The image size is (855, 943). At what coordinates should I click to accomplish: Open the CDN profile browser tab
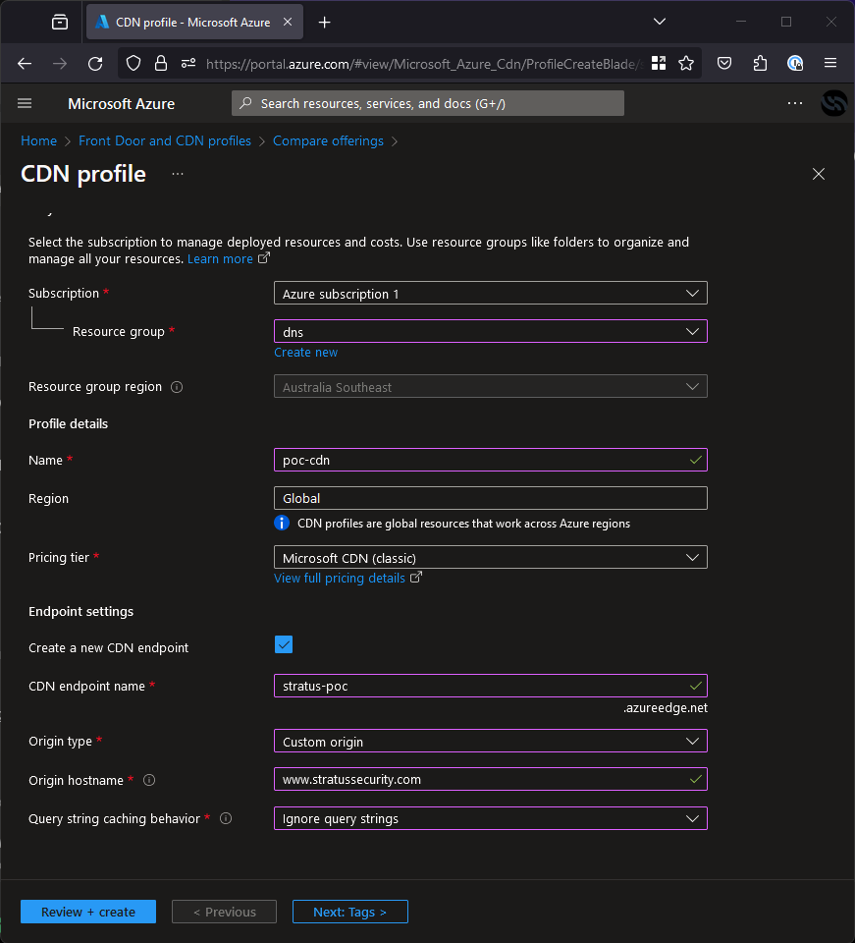tap(194, 23)
